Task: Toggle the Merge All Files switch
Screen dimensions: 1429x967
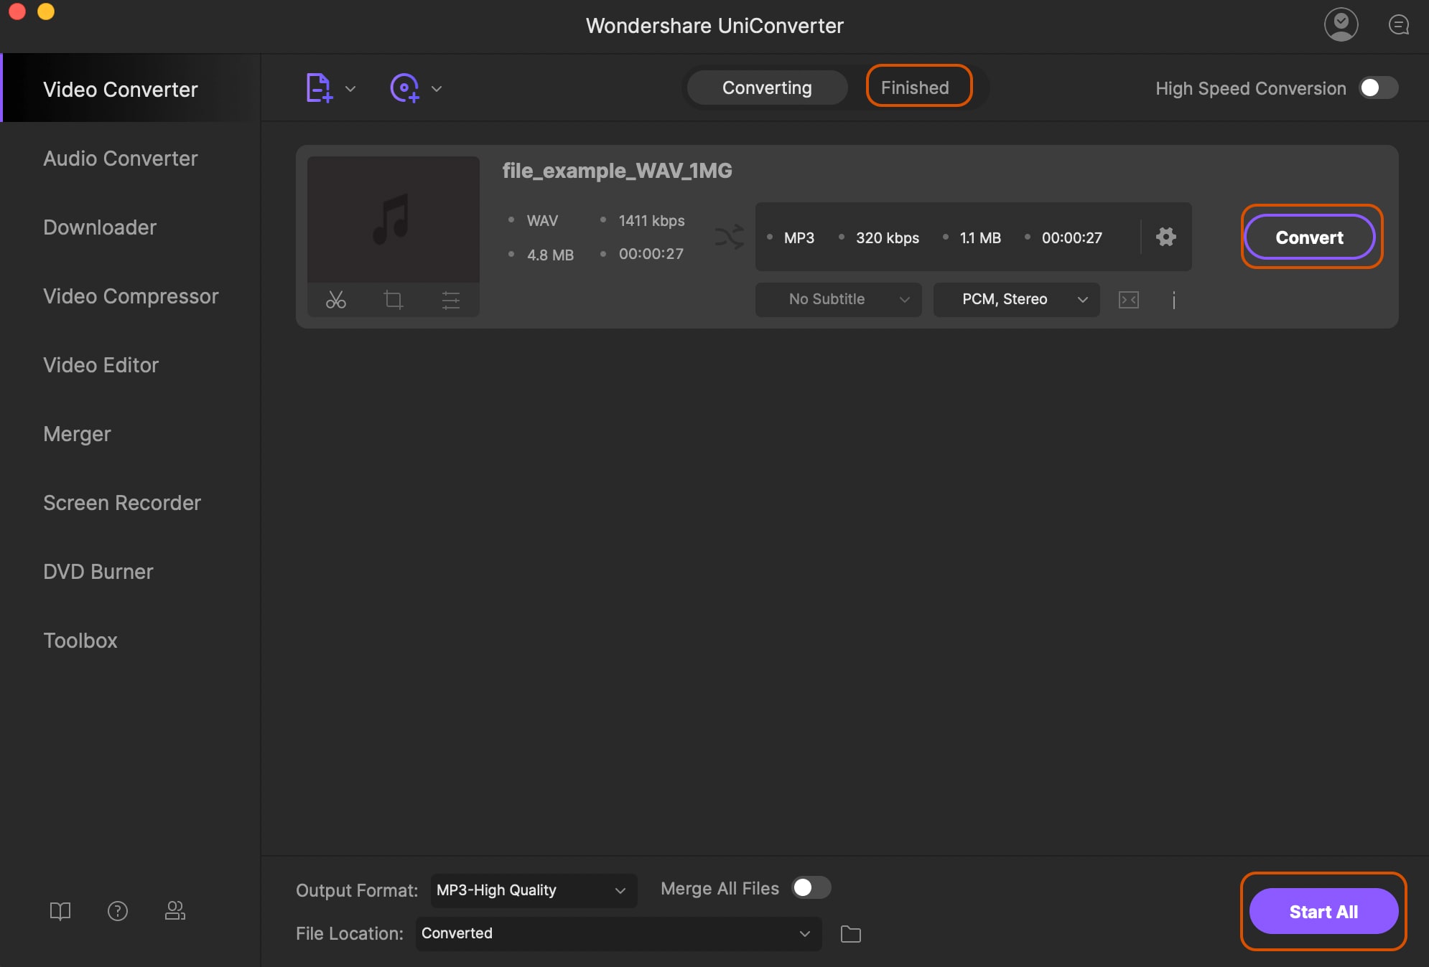Action: pos(810,887)
